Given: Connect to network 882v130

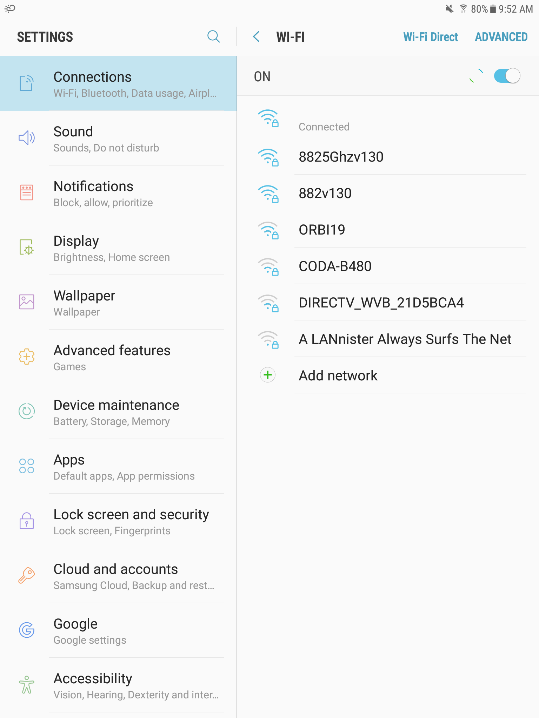Looking at the screenshot, I should tap(388, 193).
